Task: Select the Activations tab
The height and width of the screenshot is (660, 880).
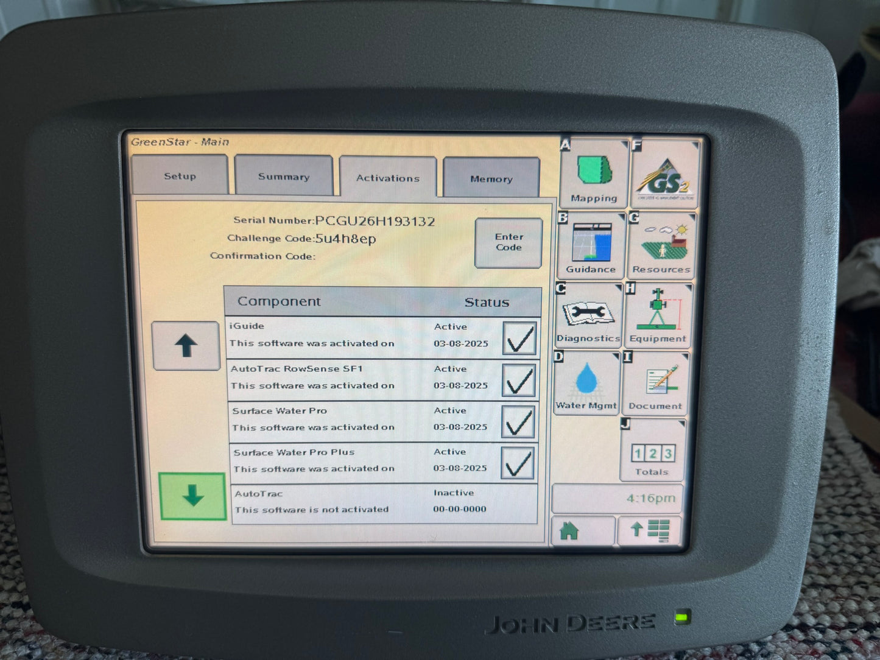Action: click(x=388, y=178)
